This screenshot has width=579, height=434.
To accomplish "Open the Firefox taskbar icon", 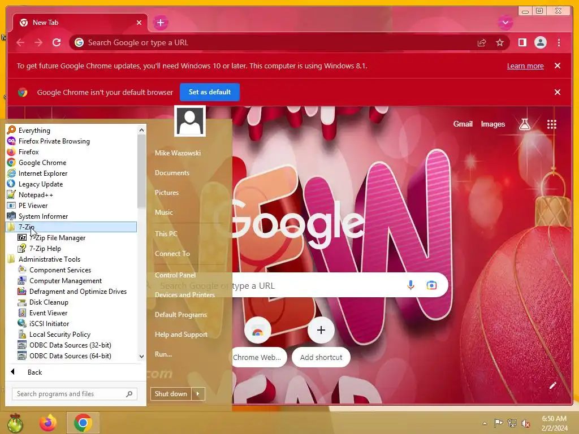I will (49, 423).
